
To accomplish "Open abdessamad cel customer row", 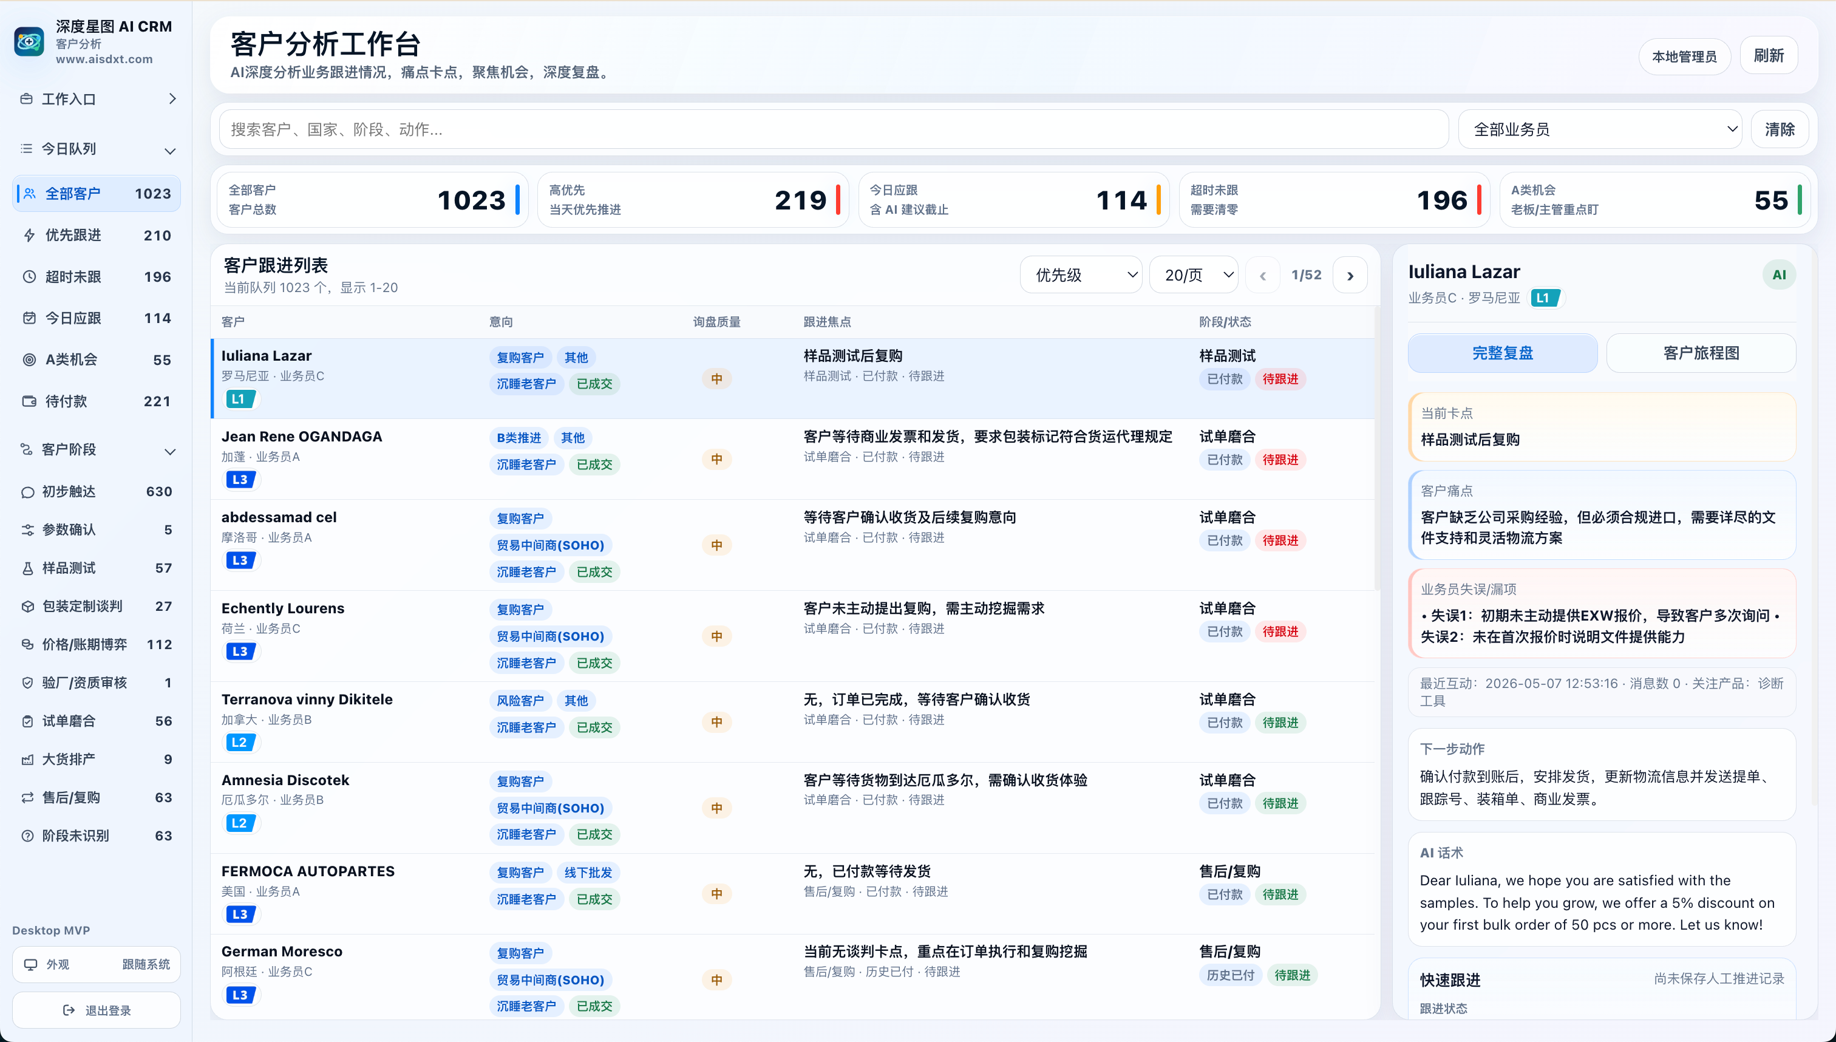I will click(793, 545).
